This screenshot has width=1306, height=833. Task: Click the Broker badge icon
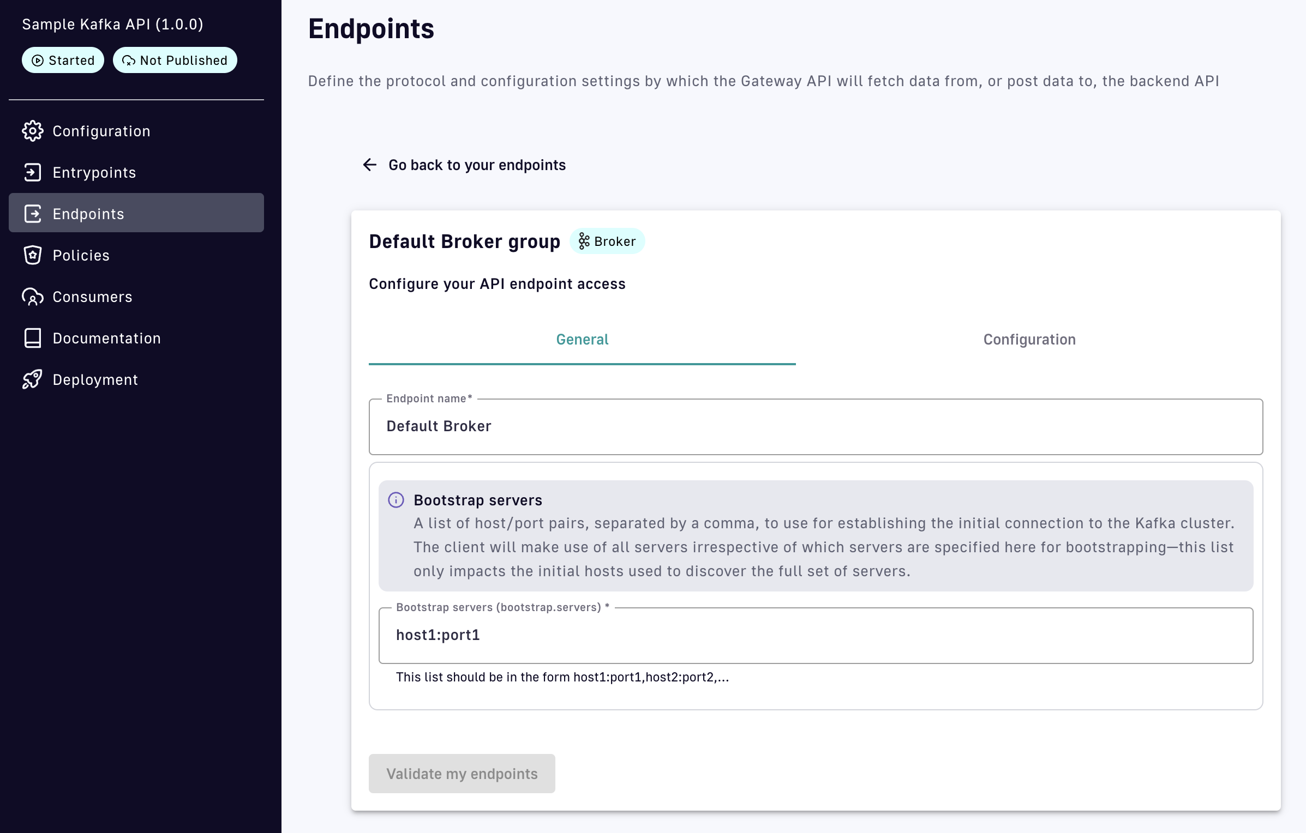click(584, 241)
